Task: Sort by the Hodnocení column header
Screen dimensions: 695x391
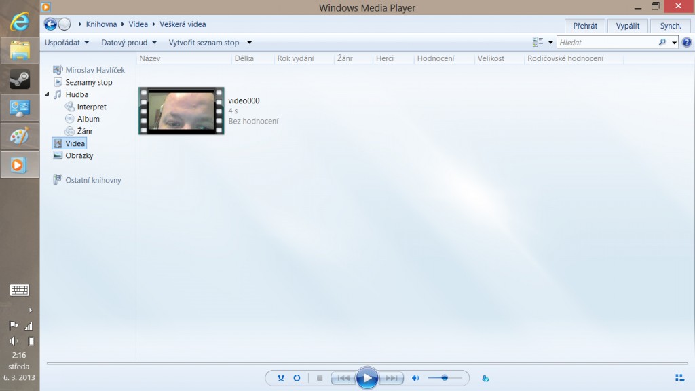Action: tap(444, 58)
